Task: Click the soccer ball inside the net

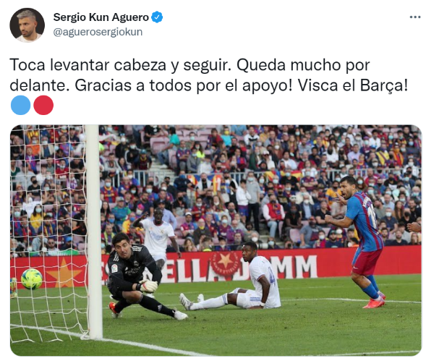Action: [x=32, y=279]
